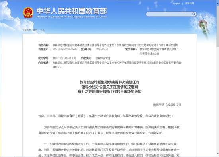This screenshot has height=157, width=219.
Task: Go to 首页 in breadcrumb
Action: tap(35, 30)
